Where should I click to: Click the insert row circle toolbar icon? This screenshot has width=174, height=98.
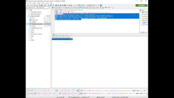(63, 5)
